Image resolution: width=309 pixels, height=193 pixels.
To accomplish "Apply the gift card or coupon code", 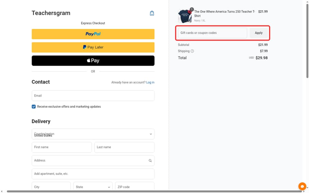I will point(258,33).
